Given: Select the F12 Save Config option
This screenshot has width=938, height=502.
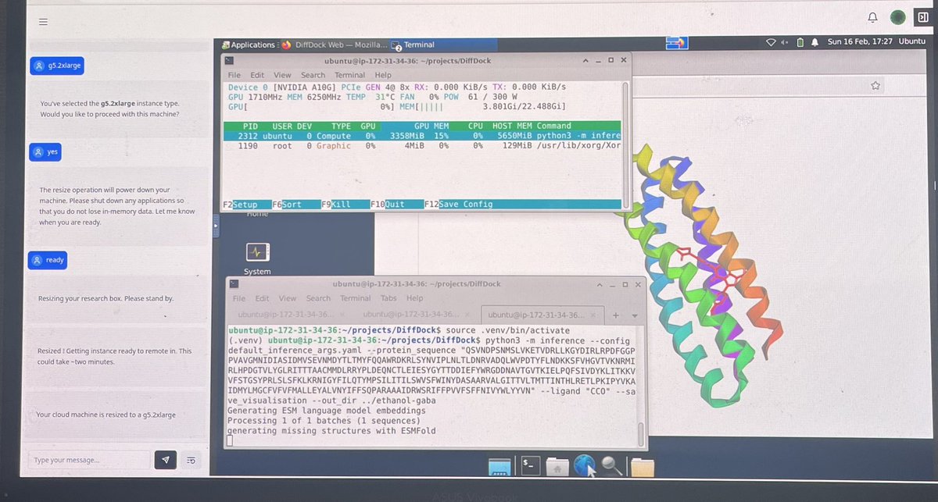Looking at the screenshot, I should click(x=459, y=205).
